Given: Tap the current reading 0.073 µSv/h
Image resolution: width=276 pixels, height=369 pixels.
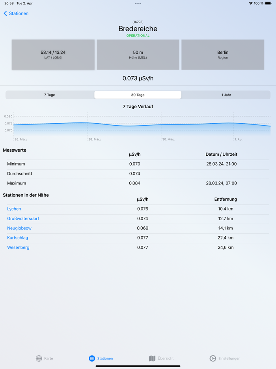Looking at the screenshot, I should [x=138, y=78].
